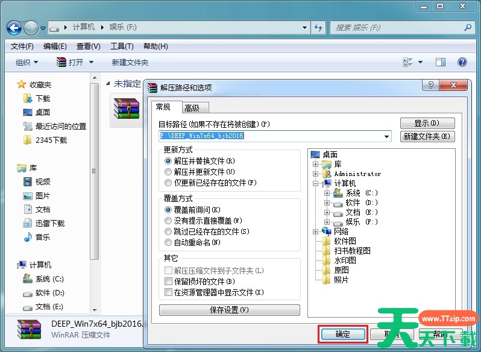Expand the 系统 (C:) drive node
481x352 pixels.
coord(327,193)
